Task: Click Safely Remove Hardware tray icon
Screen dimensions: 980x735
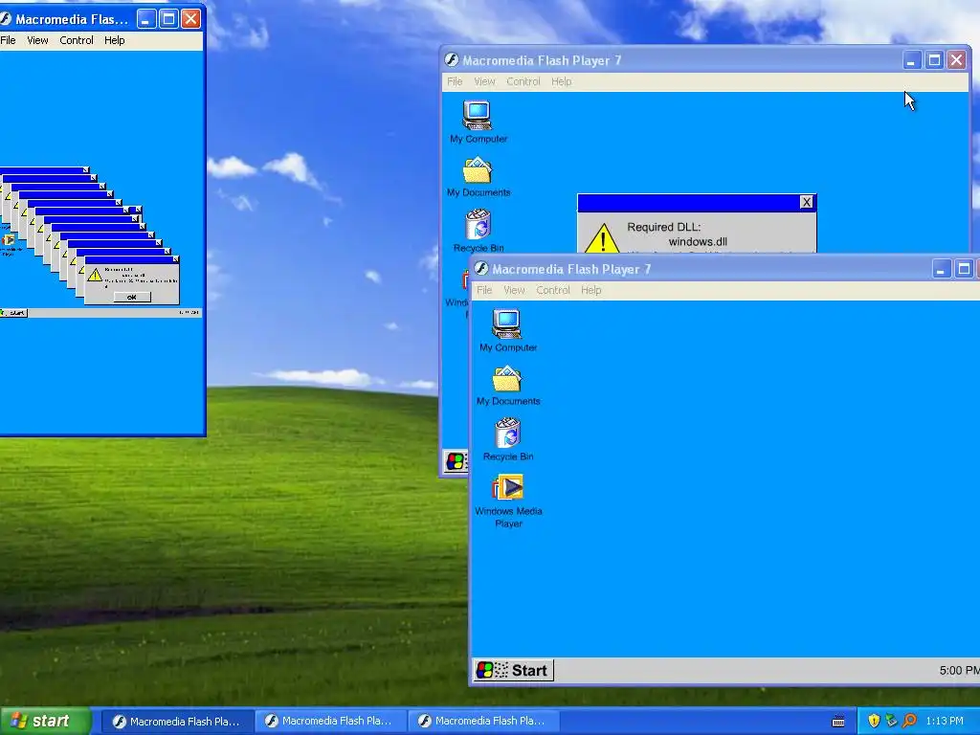Action: tap(891, 721)
